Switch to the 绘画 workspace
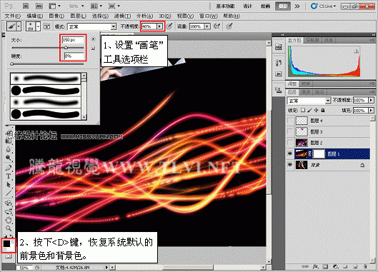Viewport: 378px width, 272px height. (x=265, y=6)
